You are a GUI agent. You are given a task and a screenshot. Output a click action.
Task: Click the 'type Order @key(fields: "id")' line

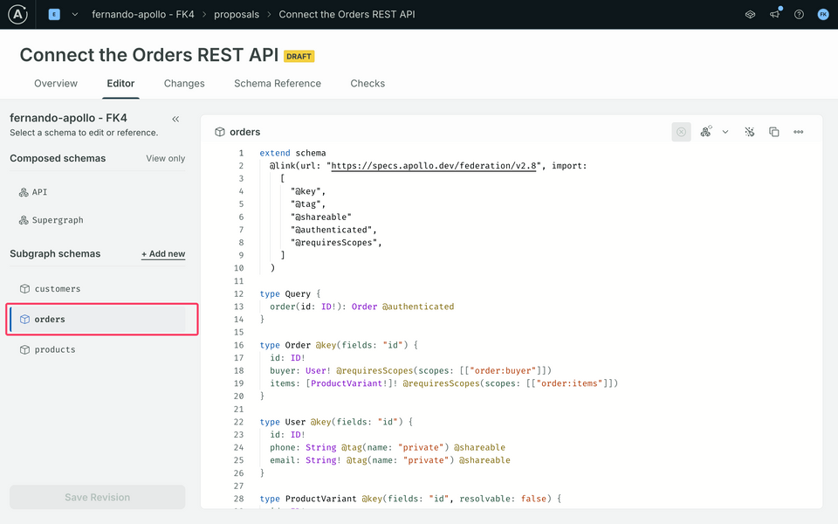(x=339, y=345)
